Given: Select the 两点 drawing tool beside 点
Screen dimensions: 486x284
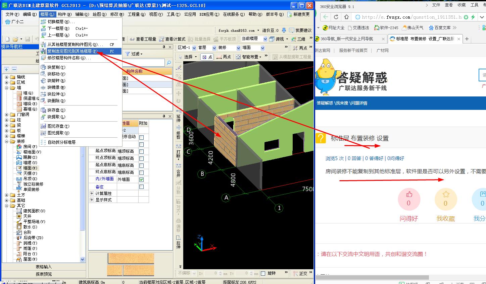Looking at the screenshot, I should (x=224, y=57).
